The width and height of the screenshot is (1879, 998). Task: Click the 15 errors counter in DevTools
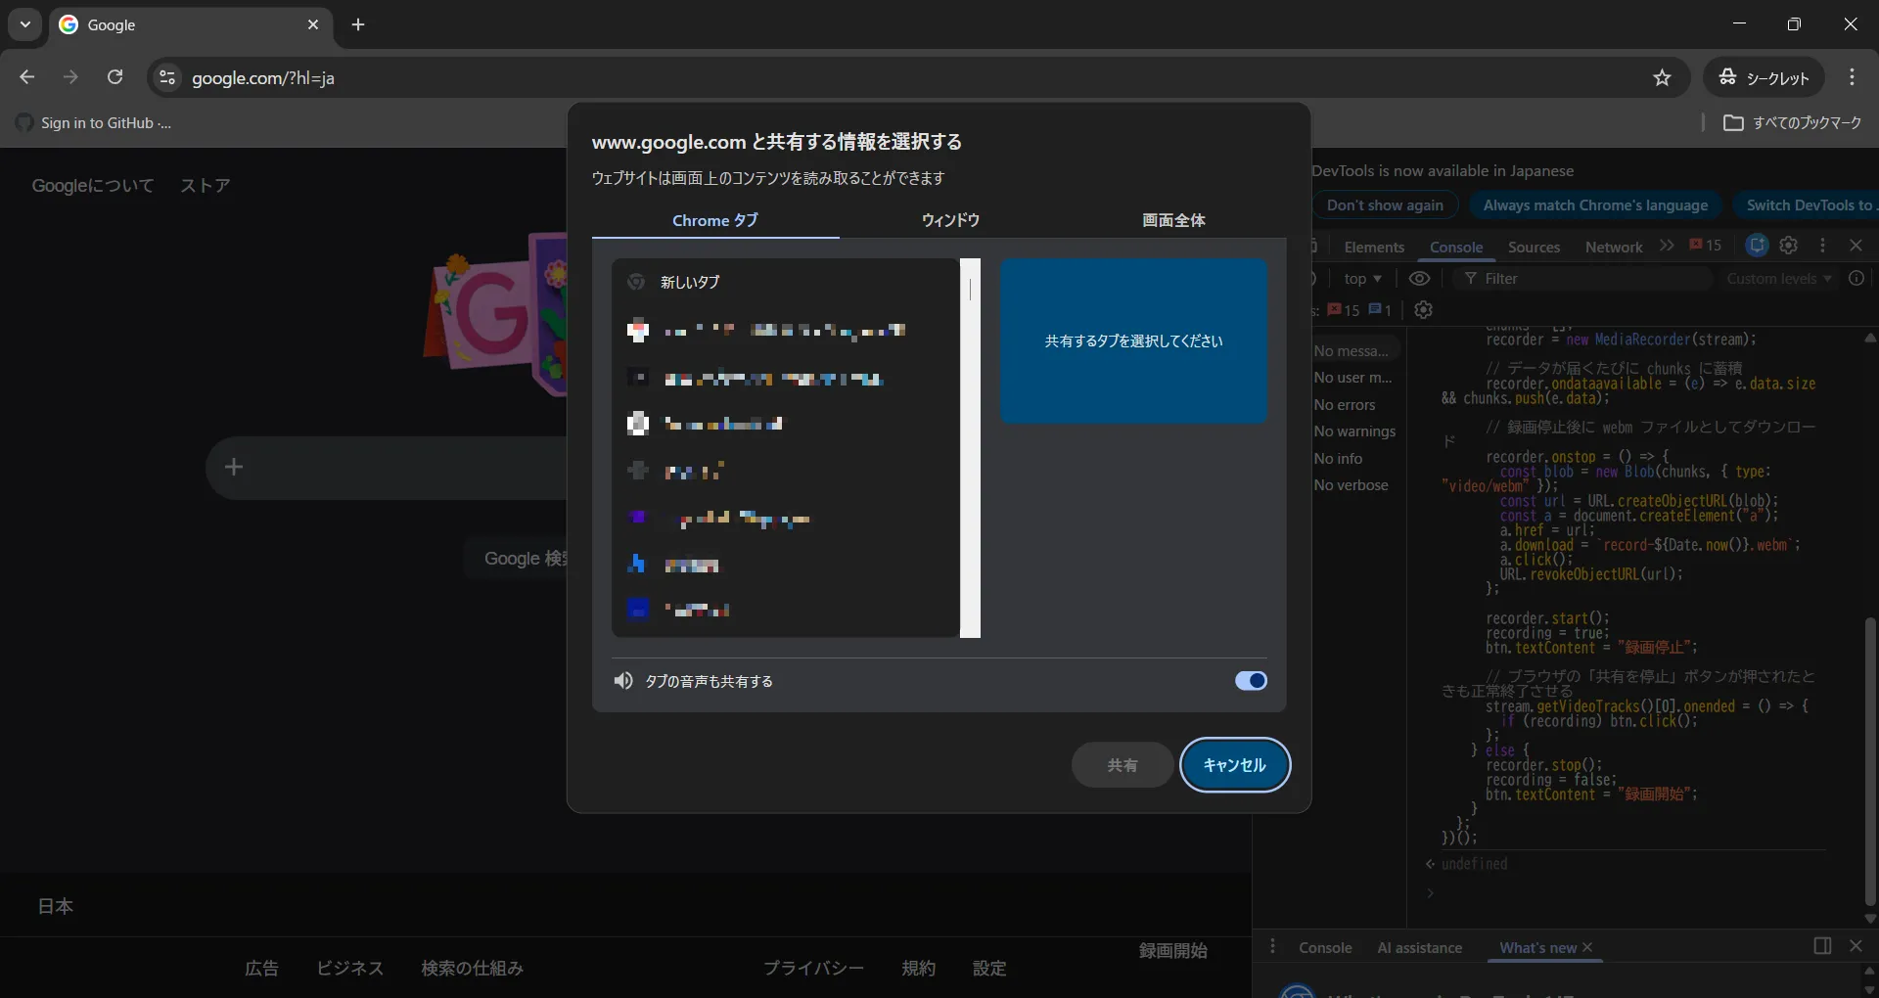1705,246
